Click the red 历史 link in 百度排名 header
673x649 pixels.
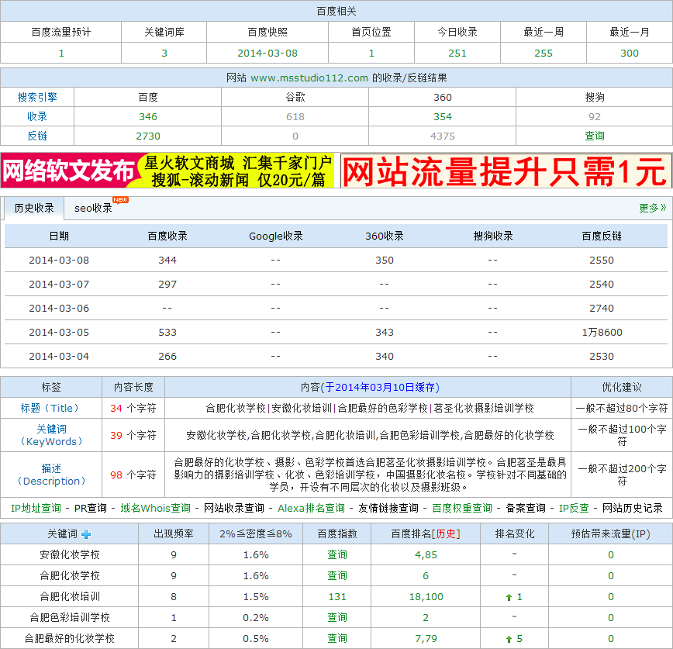pos(446,533)
